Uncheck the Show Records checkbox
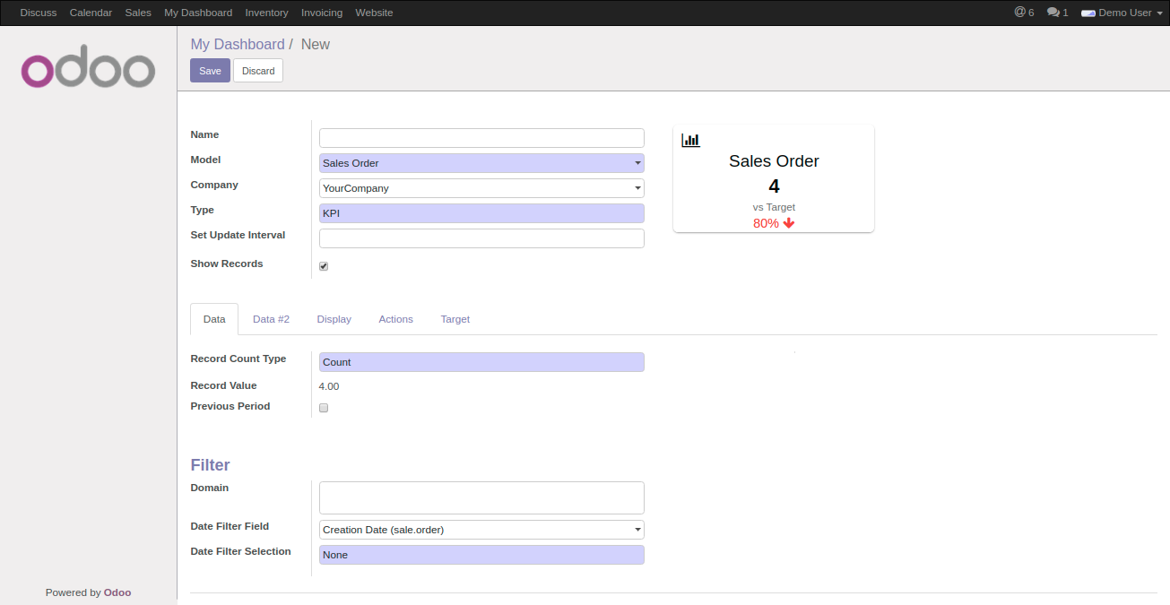Viewport: 1170px width, 605px height. tap(324, 266)
